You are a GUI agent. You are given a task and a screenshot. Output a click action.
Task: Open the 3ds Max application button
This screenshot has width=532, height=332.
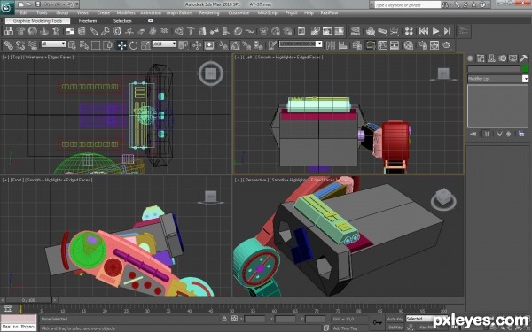pos(7,7)
